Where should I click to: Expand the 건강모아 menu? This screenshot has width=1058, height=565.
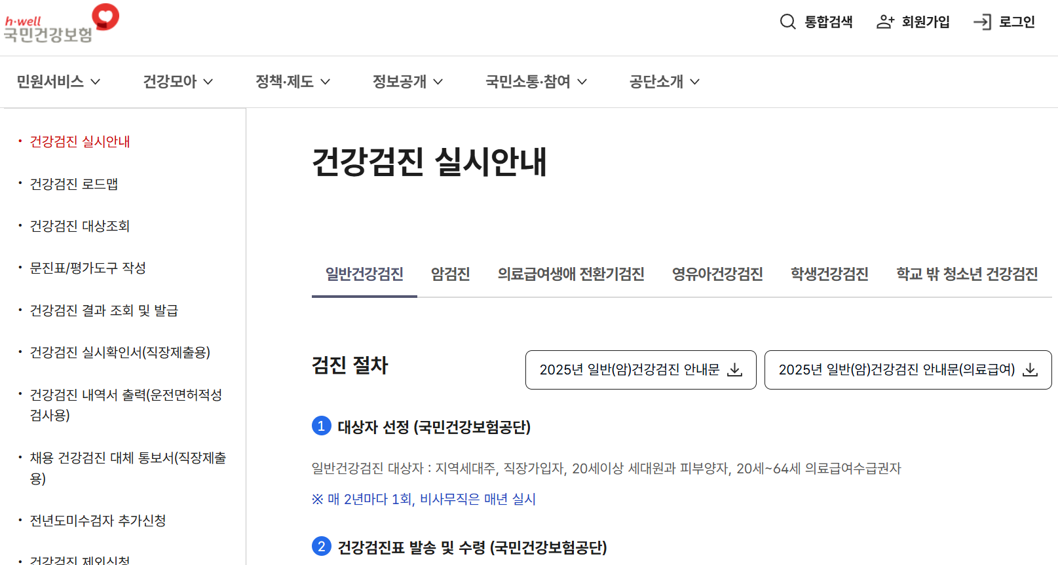(178, 82)
